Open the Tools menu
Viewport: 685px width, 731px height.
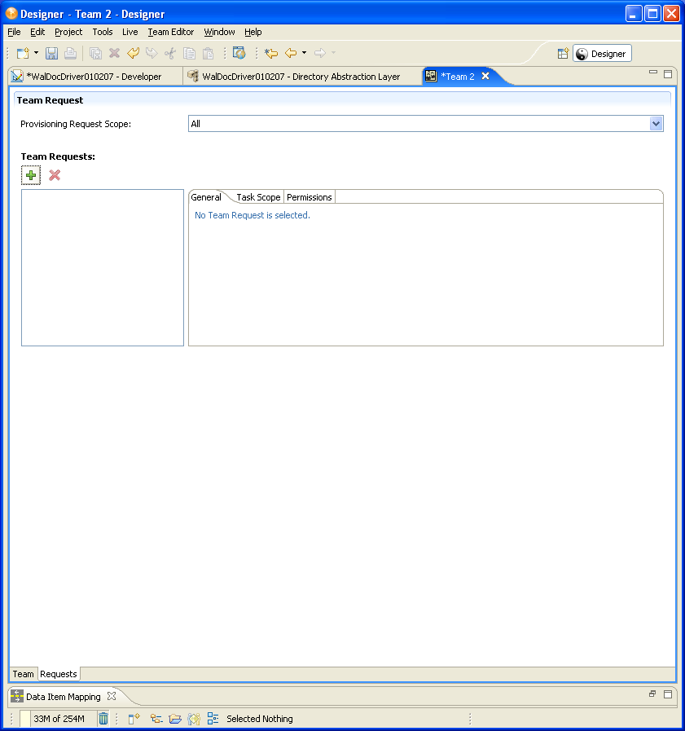[x=103, y=32]
